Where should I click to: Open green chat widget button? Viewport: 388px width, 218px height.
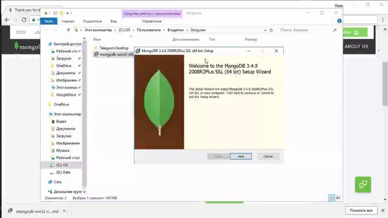tap(363, 184)
